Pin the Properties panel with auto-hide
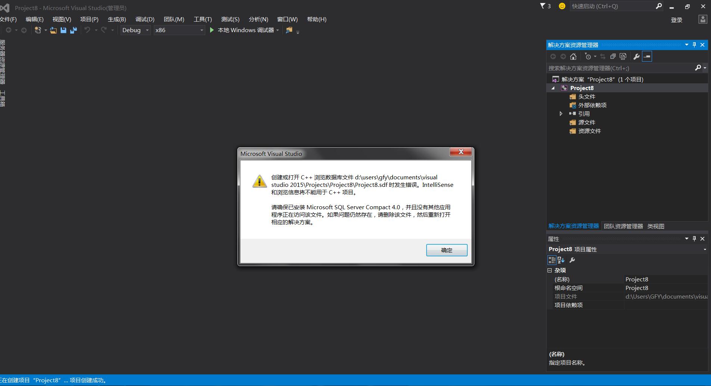Image resolution: width=711 pixels, height=386 pixels. [x=694, y=238]
